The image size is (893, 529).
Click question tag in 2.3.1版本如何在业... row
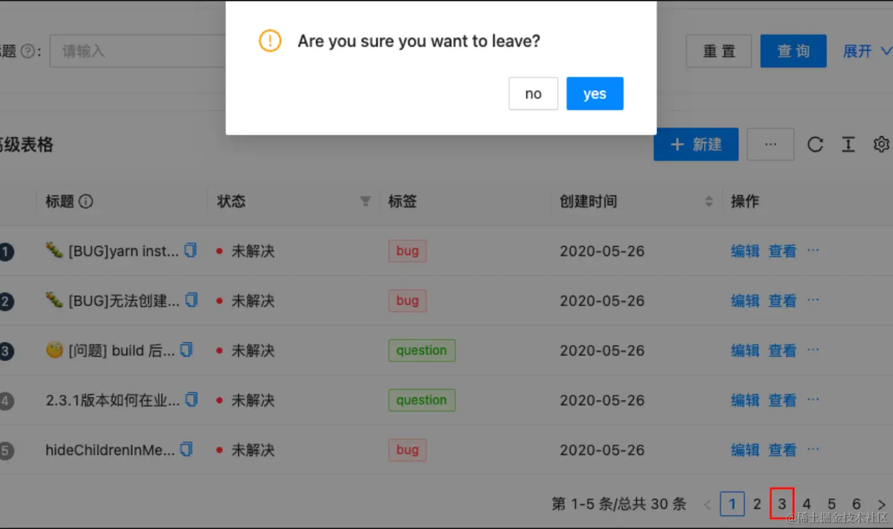pos(422,400)
